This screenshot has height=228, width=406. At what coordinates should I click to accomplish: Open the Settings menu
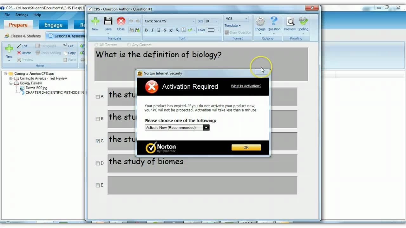pos(22,15)
